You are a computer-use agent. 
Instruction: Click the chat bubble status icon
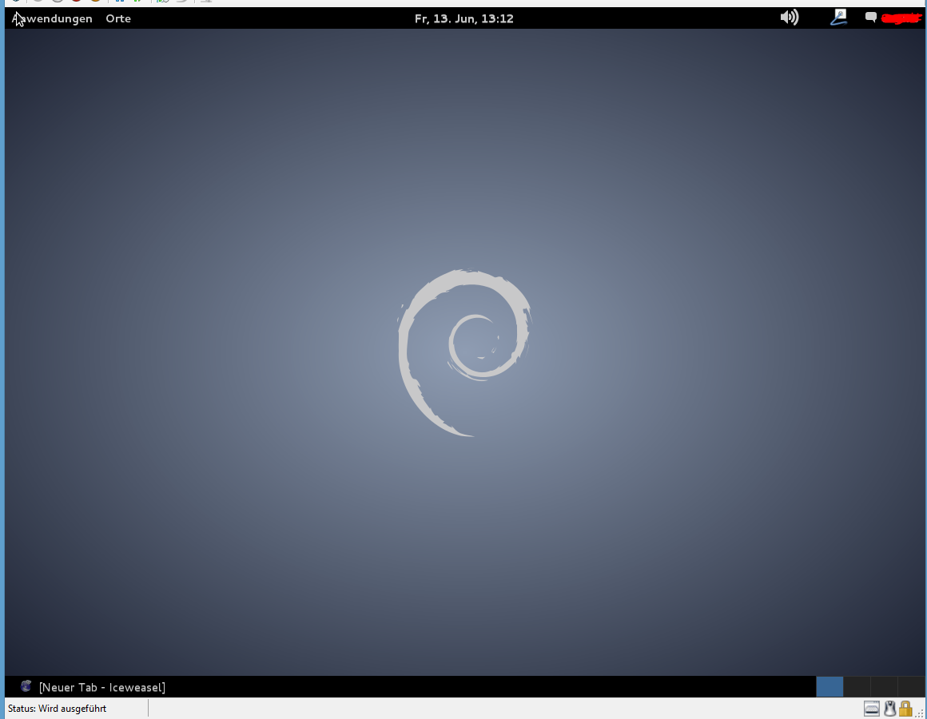coord(871,17)
